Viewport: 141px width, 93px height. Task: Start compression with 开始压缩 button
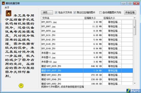pos(130,12)
